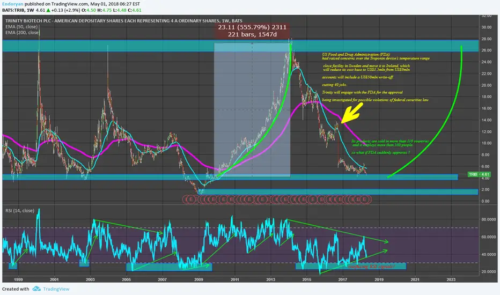This screenshot has height=295, width=500.
Task: Select the EMA (50, close) indicator label
Action: (21, 27)
